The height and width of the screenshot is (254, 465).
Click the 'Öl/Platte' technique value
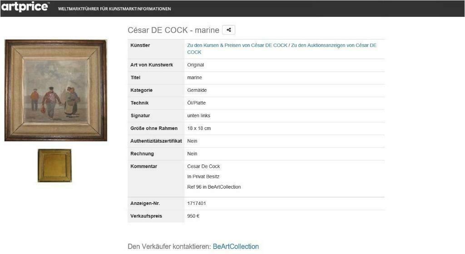196,103
